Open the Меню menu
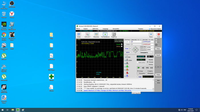The width and height of the screenshot is (200, 112). click(78, 29)
